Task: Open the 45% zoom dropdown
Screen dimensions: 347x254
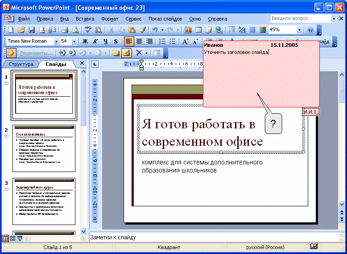Action: pos(299,30)
